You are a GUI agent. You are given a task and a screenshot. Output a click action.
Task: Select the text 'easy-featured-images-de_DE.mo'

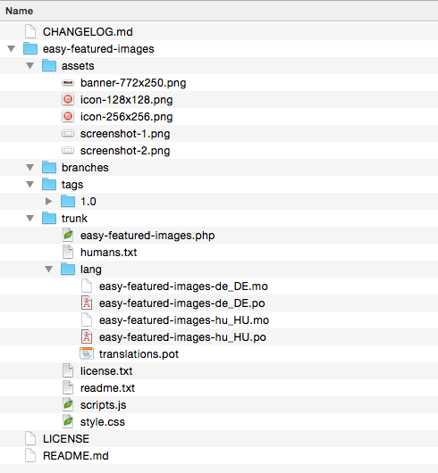pos(183,286)
